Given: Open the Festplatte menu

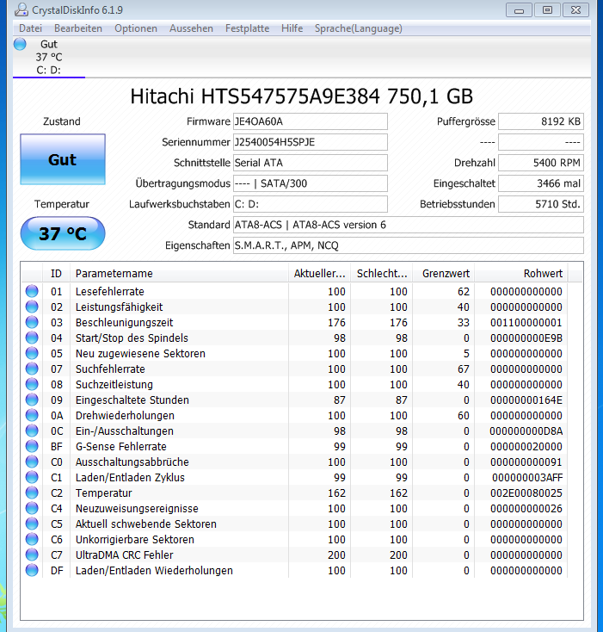Looking at the screenshot, I should (247, 28).
